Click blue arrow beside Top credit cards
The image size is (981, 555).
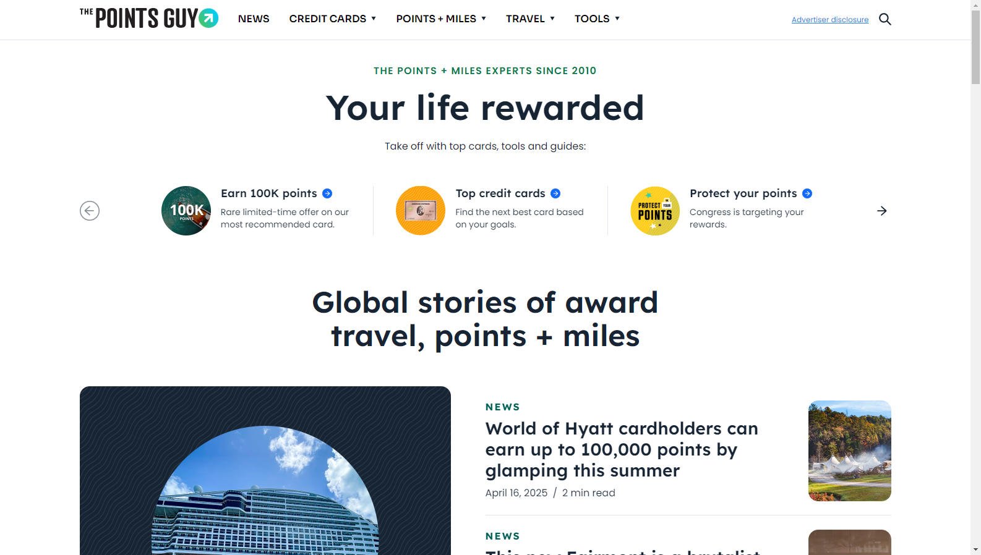pyautogui.click(x=555, y=193)
